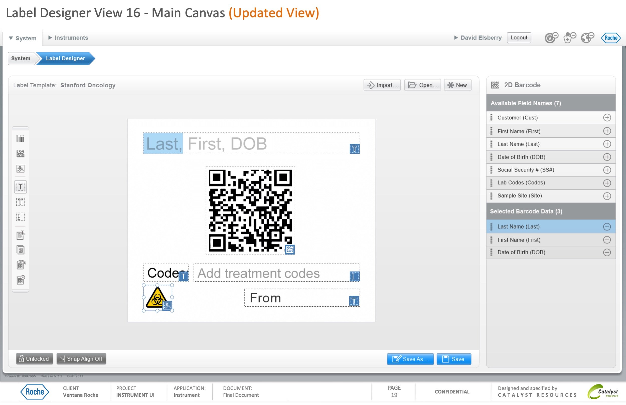Click image-type badge on biohazard symbol
Viewport: 626px width, 405px height.
167,306
